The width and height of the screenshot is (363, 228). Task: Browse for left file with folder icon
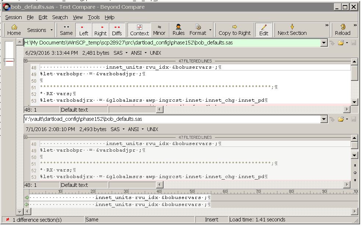pos(341,43)
